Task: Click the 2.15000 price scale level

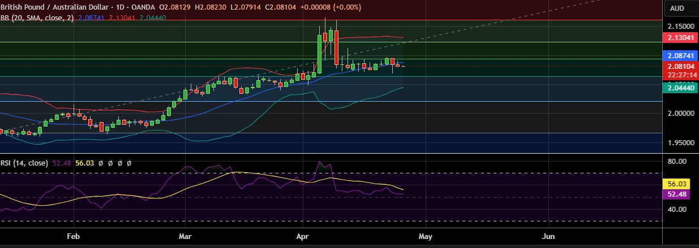Action: click(681, 27)
